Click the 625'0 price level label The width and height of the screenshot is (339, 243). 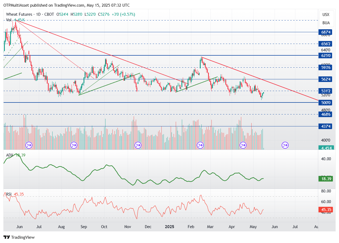[326, 56]
